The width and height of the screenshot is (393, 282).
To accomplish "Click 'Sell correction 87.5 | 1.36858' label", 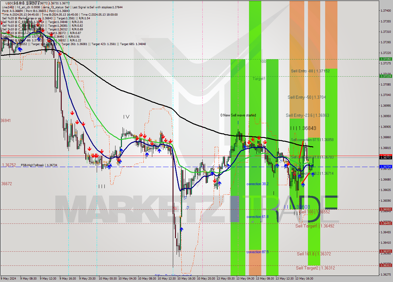I will pos(312,140).
